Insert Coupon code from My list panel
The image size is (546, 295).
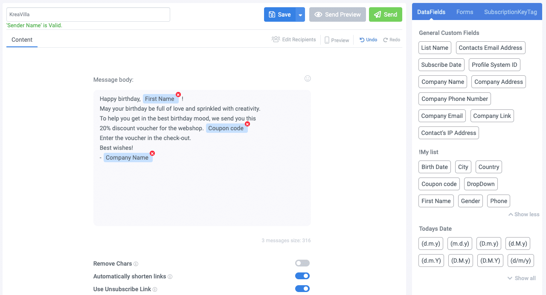[x=439, y=184]
